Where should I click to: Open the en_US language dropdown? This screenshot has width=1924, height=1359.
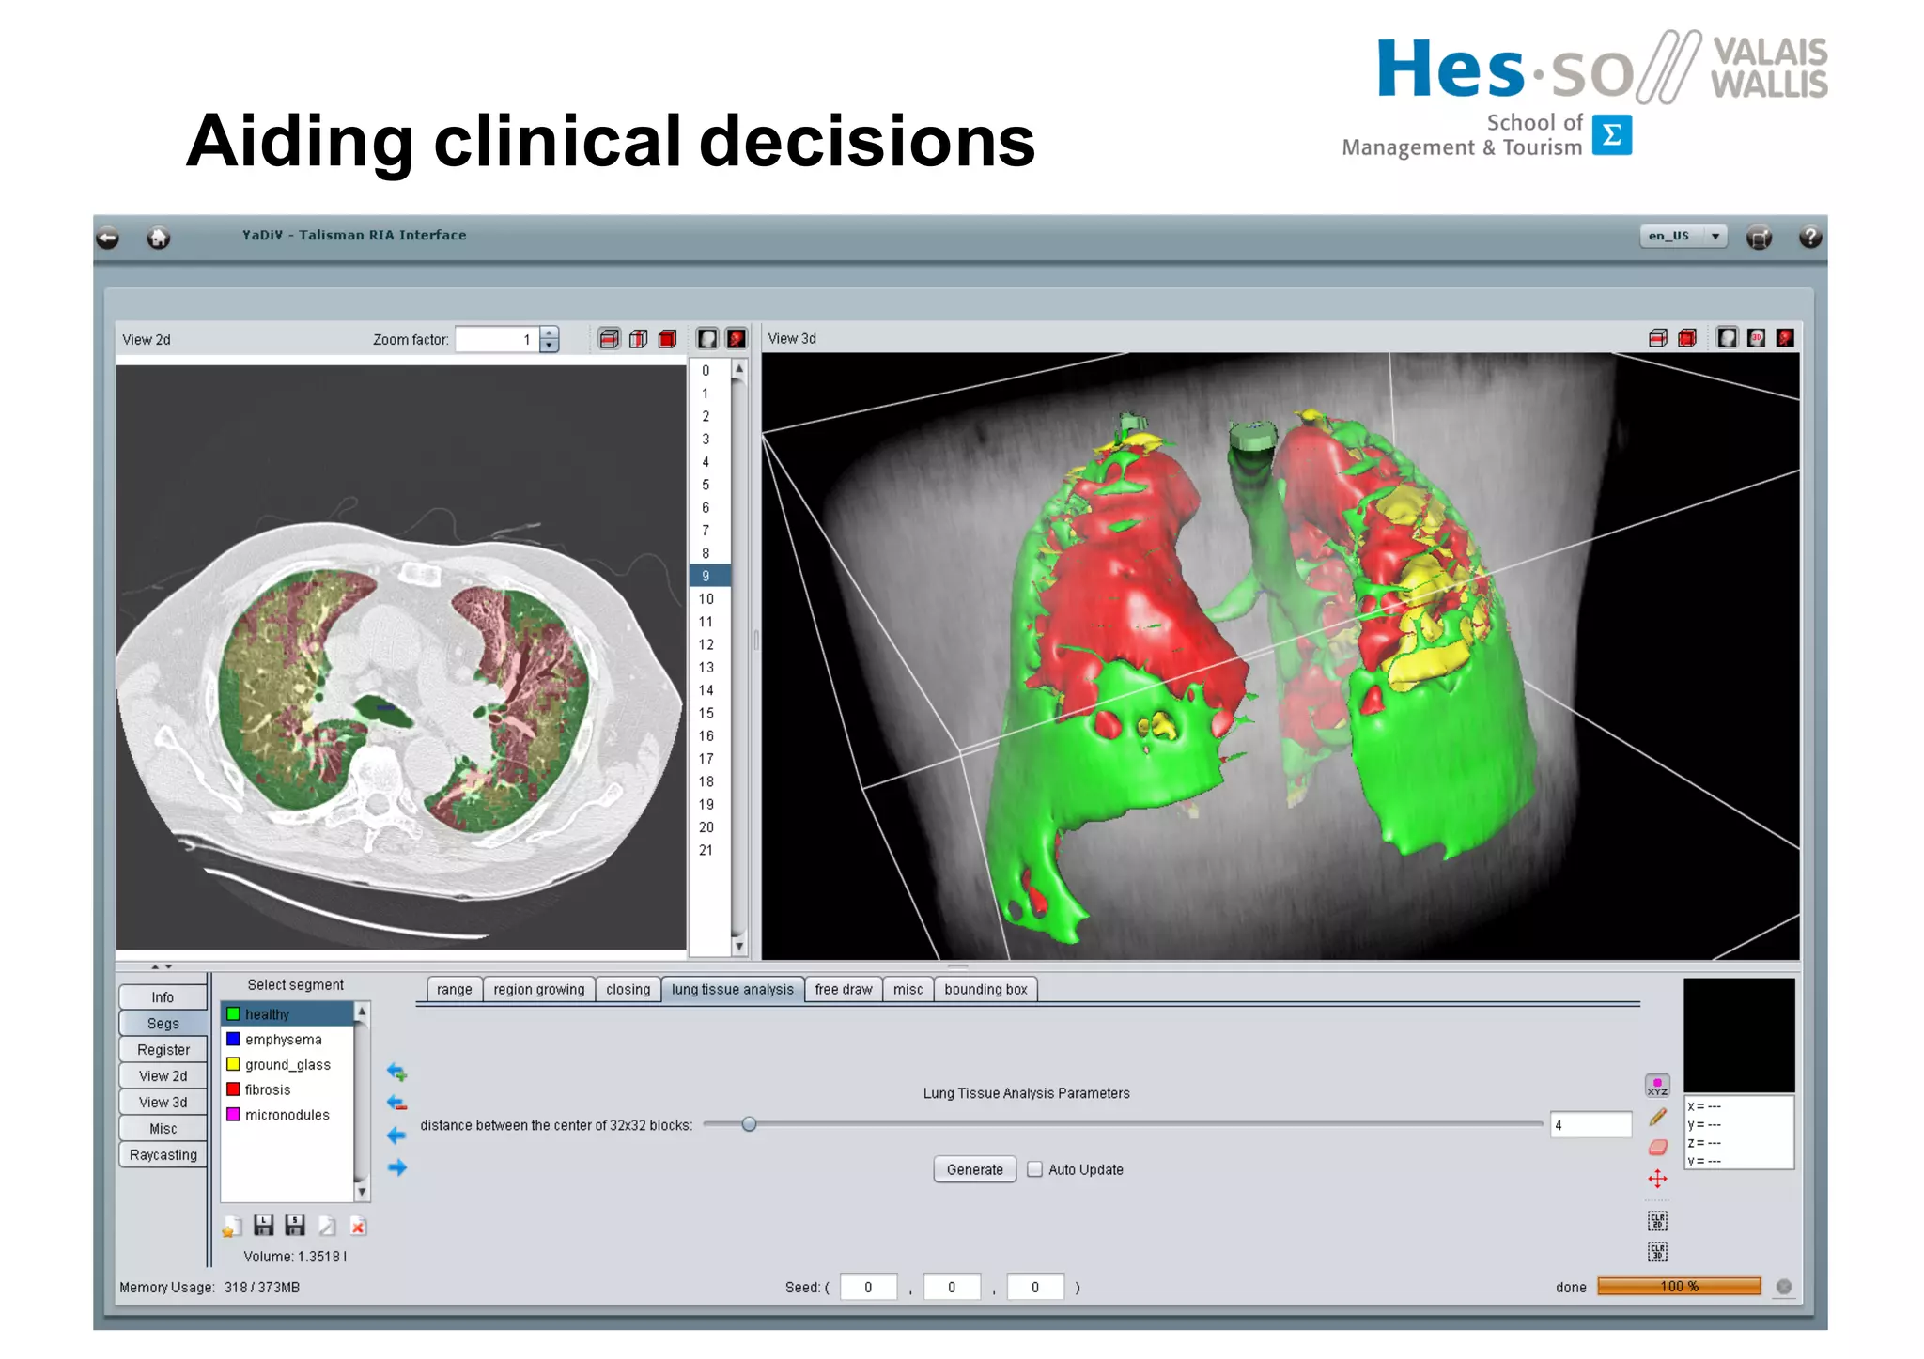1683,236
